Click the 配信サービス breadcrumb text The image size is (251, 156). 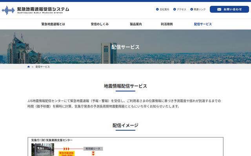[x=43, y=67]
